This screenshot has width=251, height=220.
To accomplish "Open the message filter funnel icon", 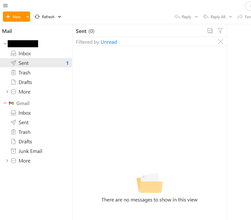I will click(220, 31).
